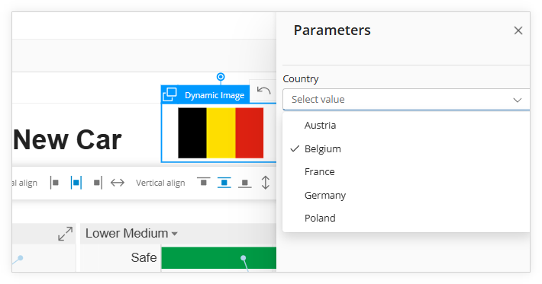Select the checked Belgium option
This screenshot has width=542, height=284.
406,149
